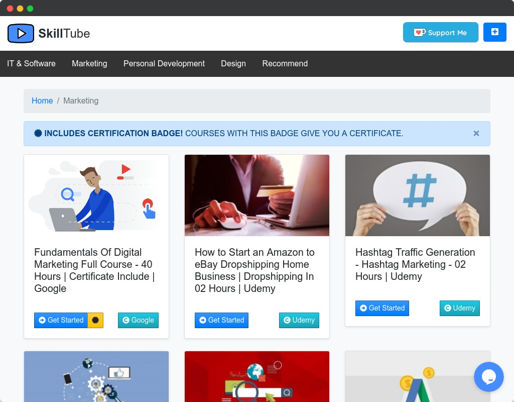
Task: Open the IT & Software category
Action: pos(31,63)
